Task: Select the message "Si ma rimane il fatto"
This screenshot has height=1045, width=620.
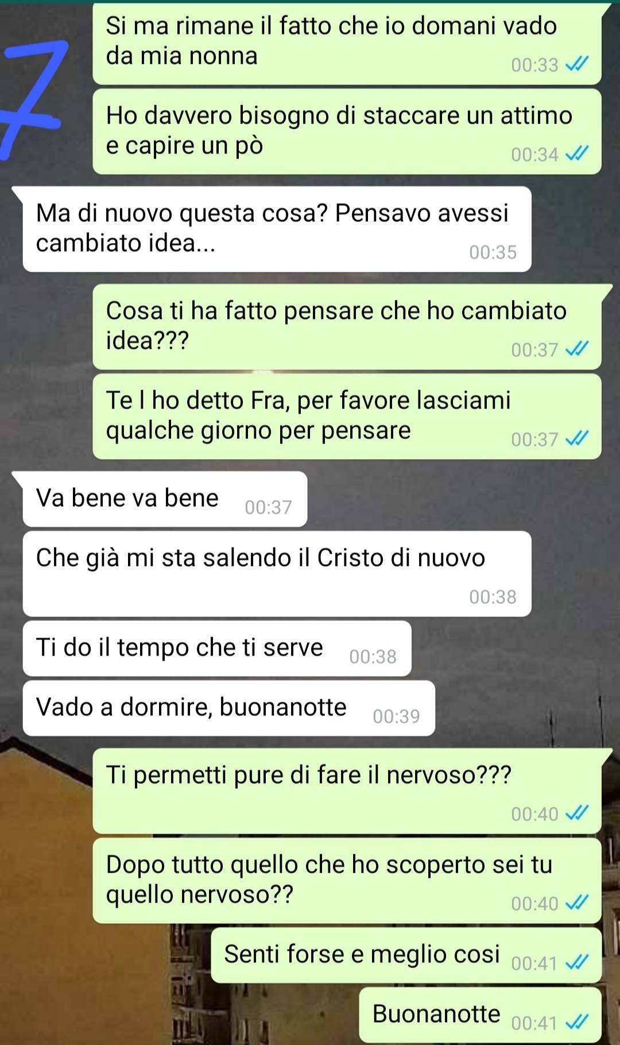Action: pos(347,44)
